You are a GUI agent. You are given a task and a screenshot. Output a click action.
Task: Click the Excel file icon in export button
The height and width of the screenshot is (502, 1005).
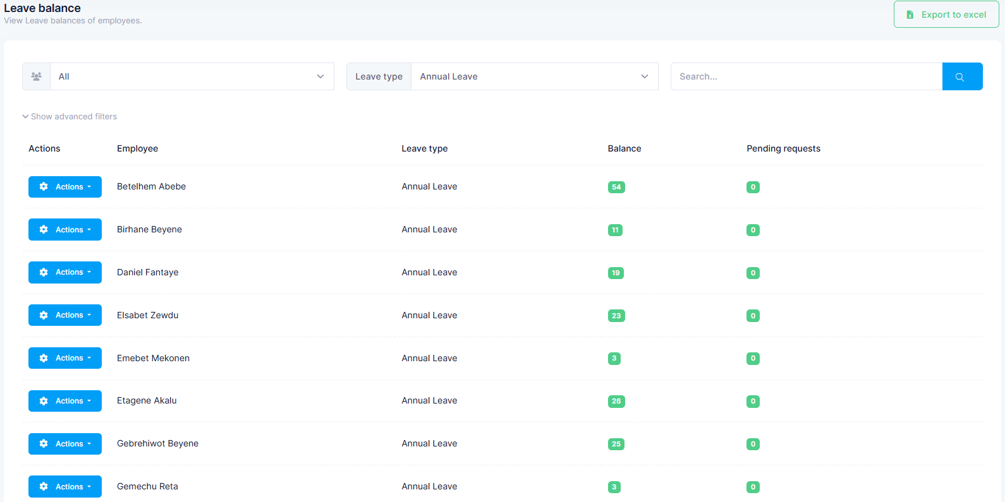coord(910,15)
